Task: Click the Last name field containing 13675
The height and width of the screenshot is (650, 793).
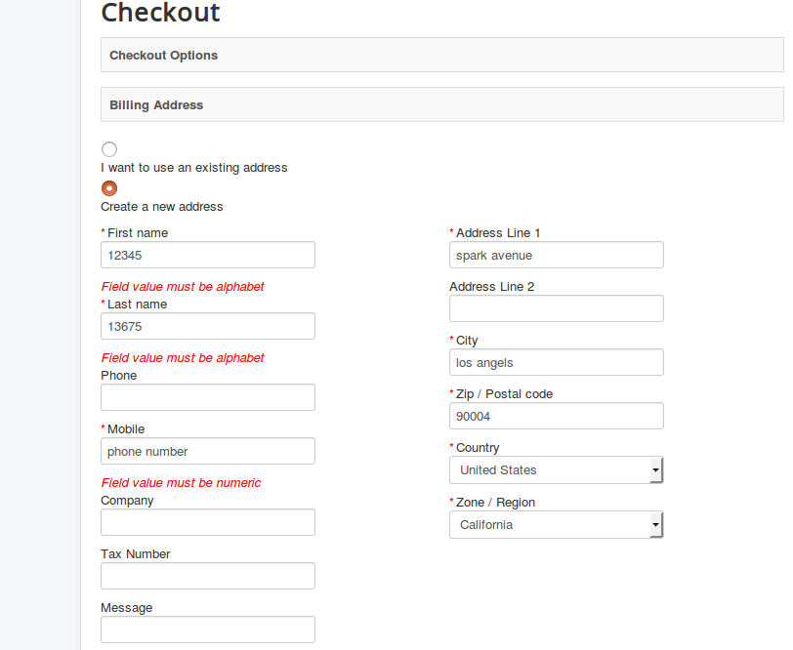Action: coord(208,326)
